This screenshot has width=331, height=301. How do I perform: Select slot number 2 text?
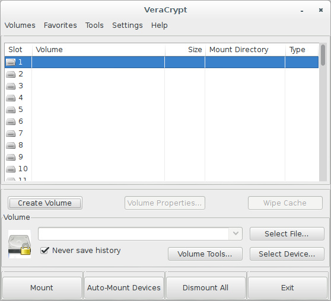(x=21, y=74)
